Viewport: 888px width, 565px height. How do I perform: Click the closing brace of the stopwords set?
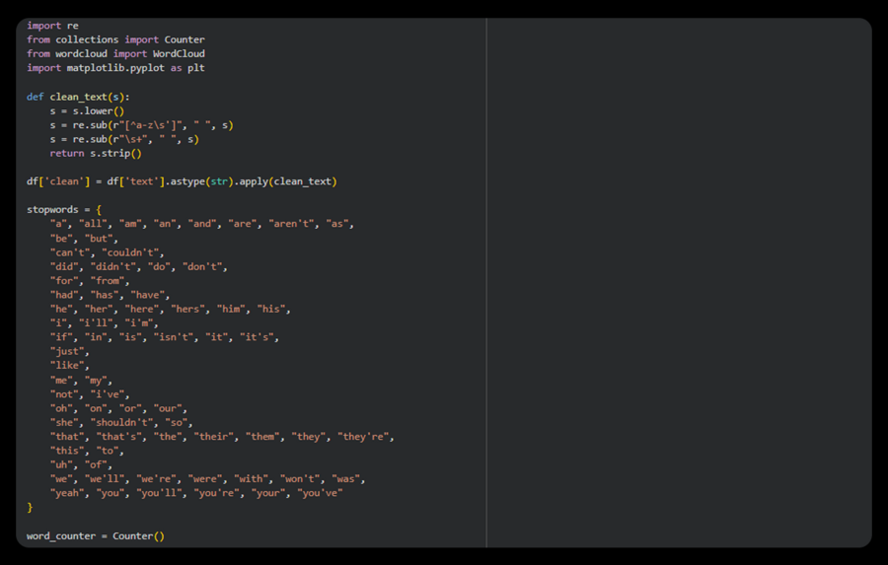(x=30, y=507)
